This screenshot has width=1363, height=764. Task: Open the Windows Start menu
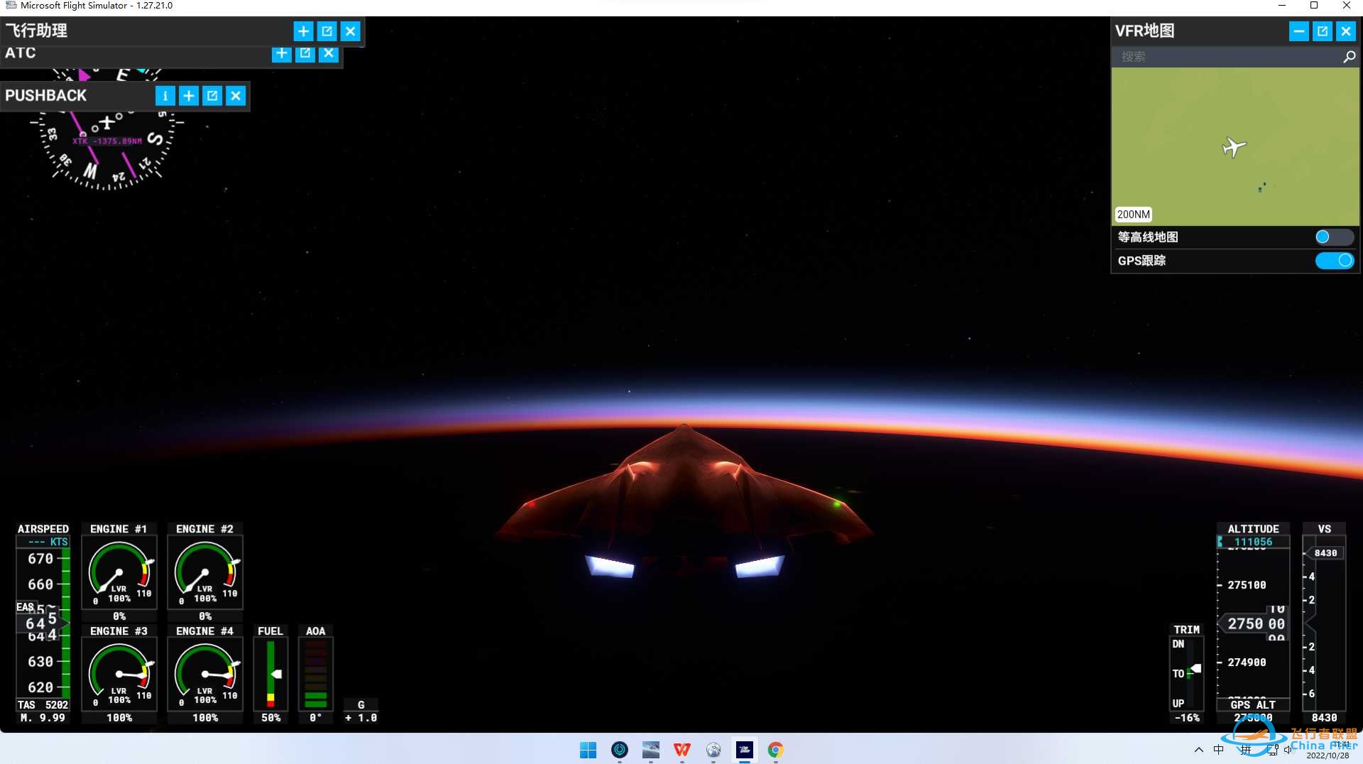(x=588, y=750)
